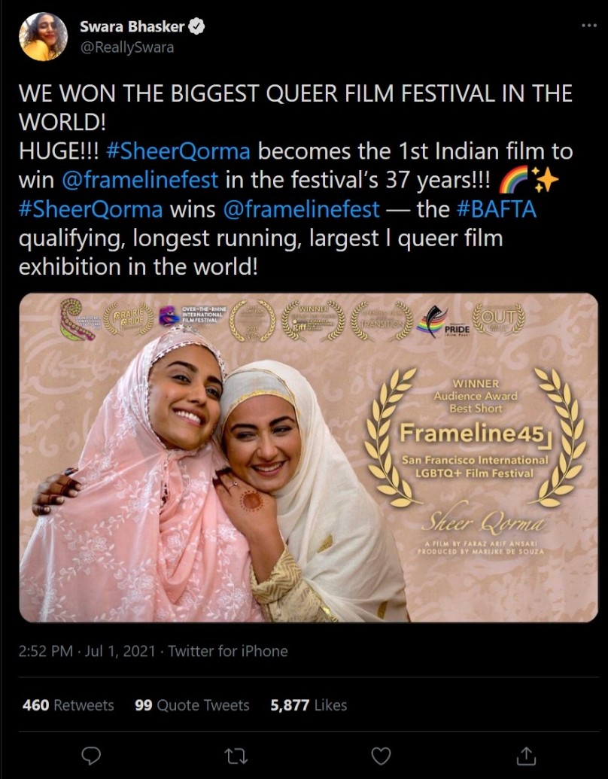
Task: View the 460 Retweets list
Action: point(68,705)
